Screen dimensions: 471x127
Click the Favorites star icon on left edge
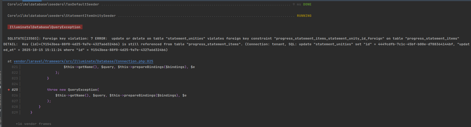(1, 110)
